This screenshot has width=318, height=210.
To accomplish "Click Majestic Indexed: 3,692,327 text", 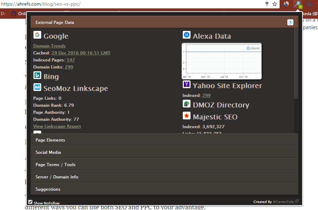I will click(x=204, y=127).
